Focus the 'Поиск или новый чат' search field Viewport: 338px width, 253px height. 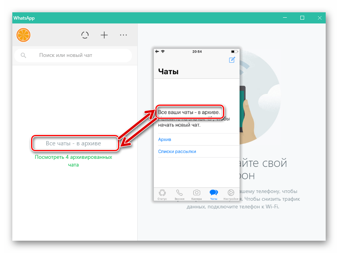click(x=73, y=55)
